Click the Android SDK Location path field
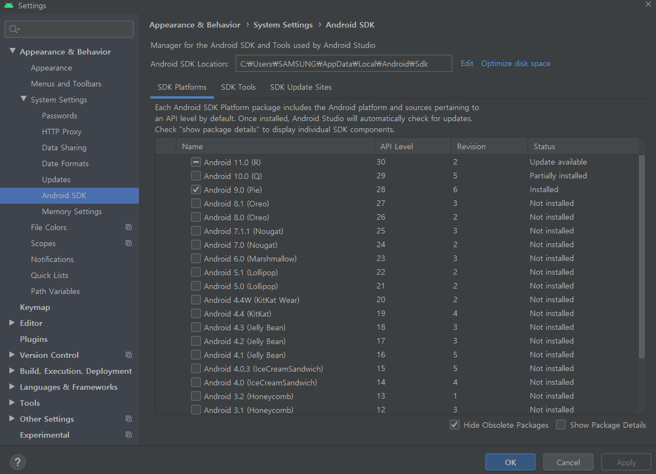656x474 pixels. tap(344, 63)
